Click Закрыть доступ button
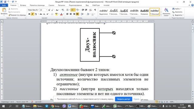This screenshot has width=194, height=109. click(123, 99)
